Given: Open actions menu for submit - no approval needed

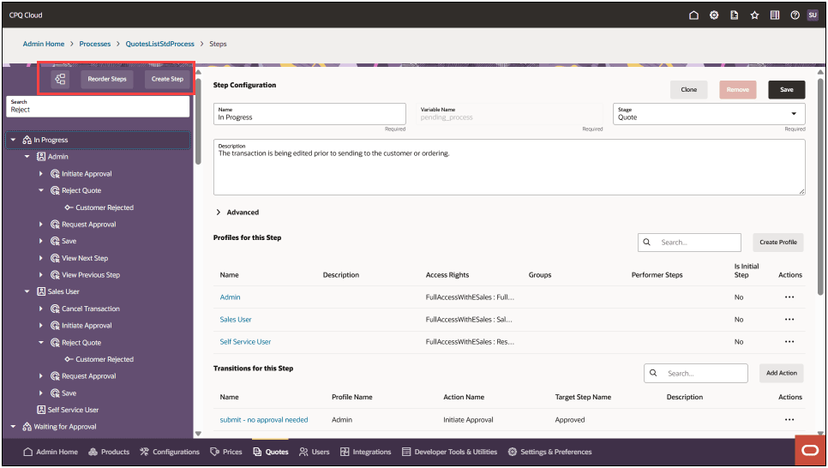Looking at the screenshot, I should [789, 420].
